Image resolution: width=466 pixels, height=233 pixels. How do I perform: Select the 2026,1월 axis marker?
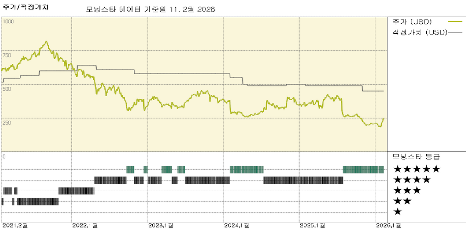click(388, 225)
